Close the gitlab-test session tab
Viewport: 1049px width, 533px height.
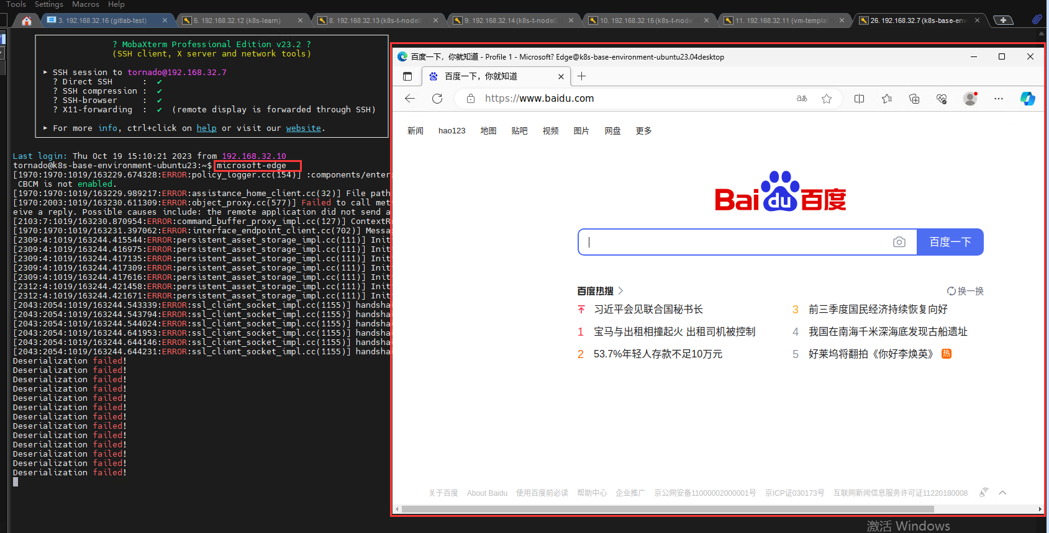click(165, 20)
